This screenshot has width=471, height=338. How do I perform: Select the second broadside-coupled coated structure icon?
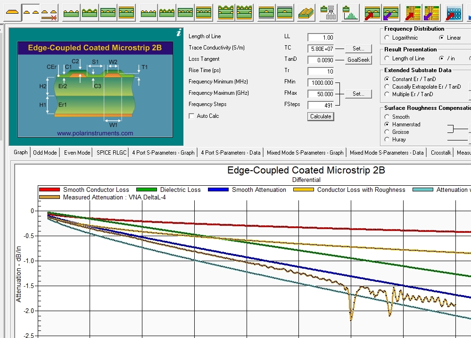click(x=244, y=13)
